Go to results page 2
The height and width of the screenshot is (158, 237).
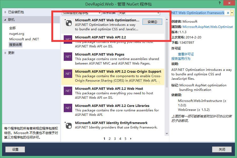(110, 139)
